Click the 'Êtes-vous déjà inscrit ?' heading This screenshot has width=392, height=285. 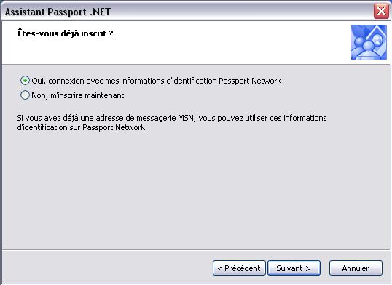(66, 33)
